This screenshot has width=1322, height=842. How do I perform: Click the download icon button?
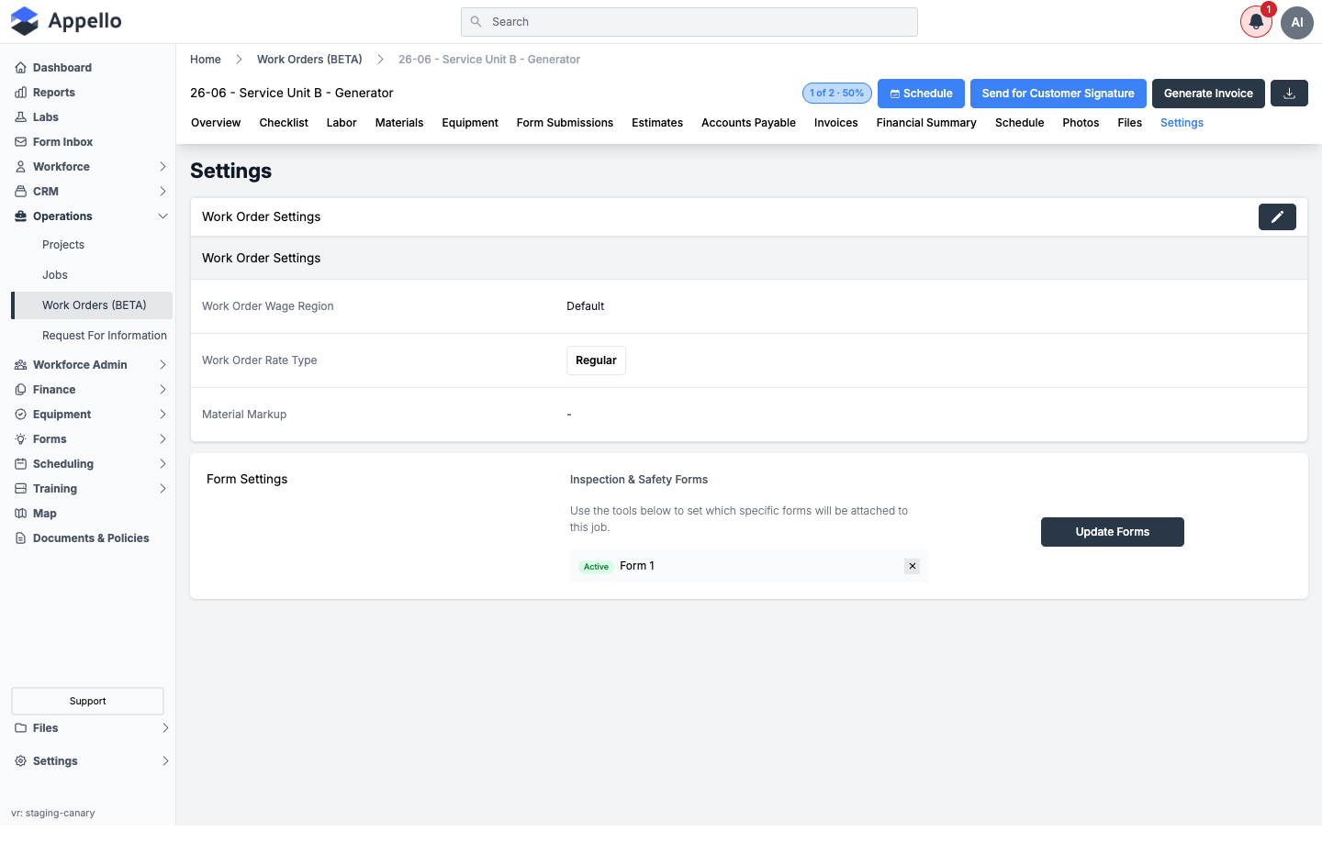click(x=1289, y=94)
